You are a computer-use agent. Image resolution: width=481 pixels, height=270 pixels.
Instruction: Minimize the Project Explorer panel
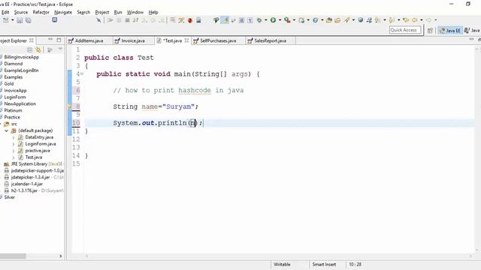50,40
